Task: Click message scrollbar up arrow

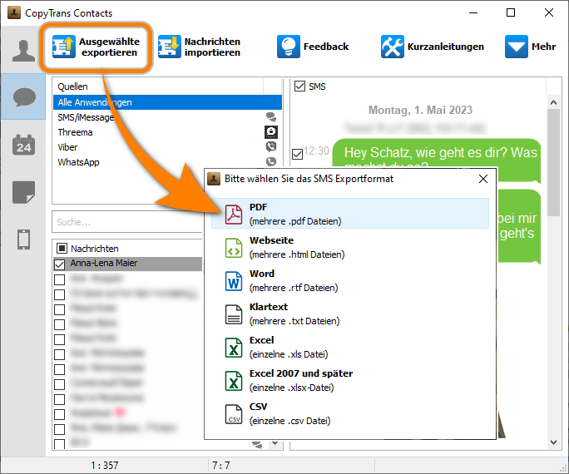Action: click(553, 102)
